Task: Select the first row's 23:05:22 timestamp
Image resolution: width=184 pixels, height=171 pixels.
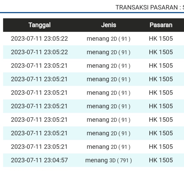Action: point(39,39)
